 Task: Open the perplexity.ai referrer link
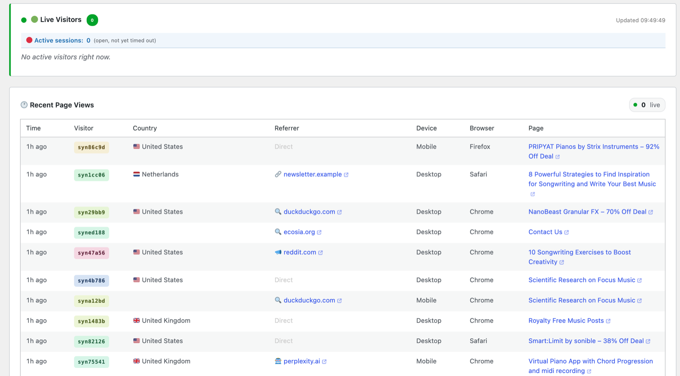pyautogui.click(x=302, y=361)
